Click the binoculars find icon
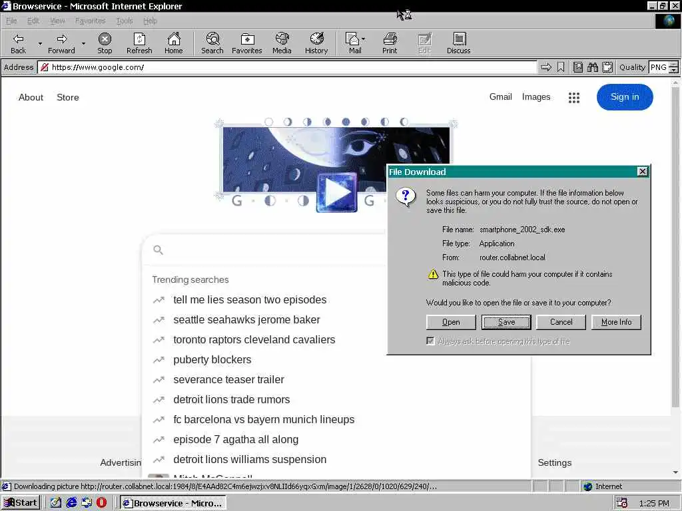 pyautogui.click(x=592, y=67)
